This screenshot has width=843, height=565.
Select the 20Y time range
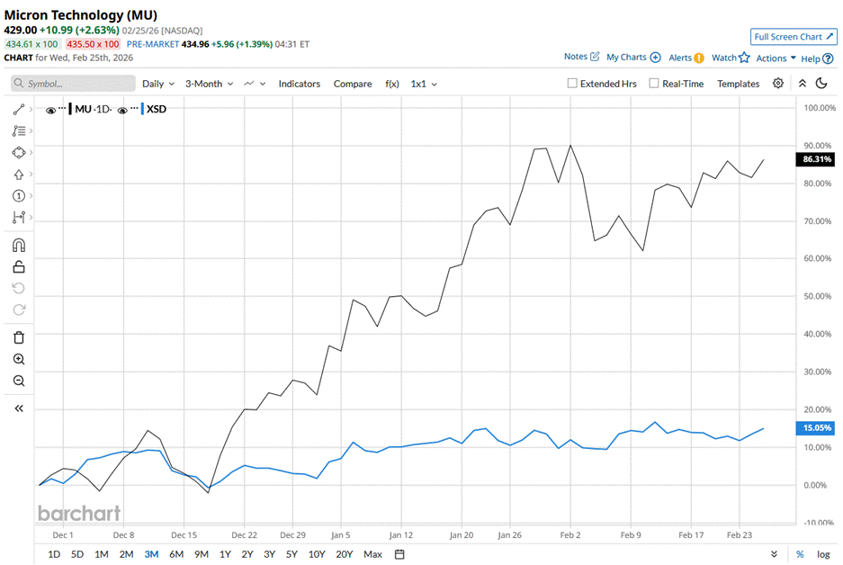pos(344,554)
